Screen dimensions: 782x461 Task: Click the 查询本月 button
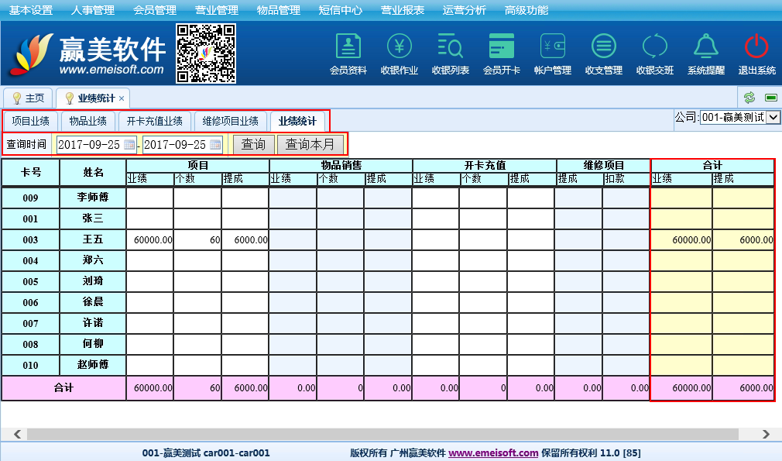pos(310,145)
